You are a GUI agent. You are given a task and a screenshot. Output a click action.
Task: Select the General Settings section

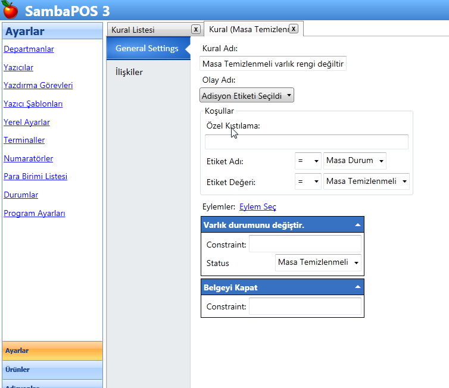point(146,48)
